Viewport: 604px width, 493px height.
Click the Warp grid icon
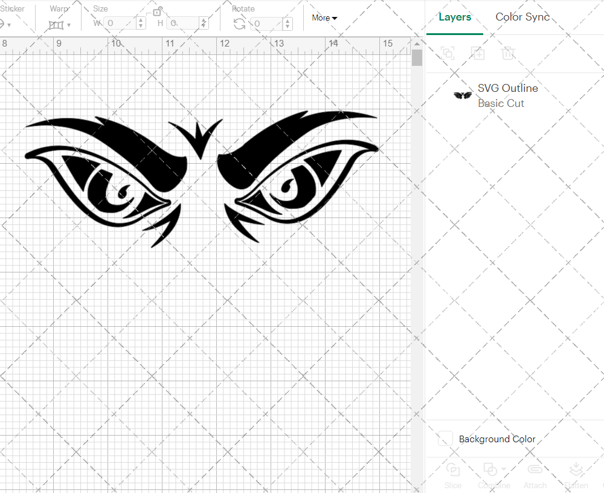pyautogui.click(x=56, y=25)
